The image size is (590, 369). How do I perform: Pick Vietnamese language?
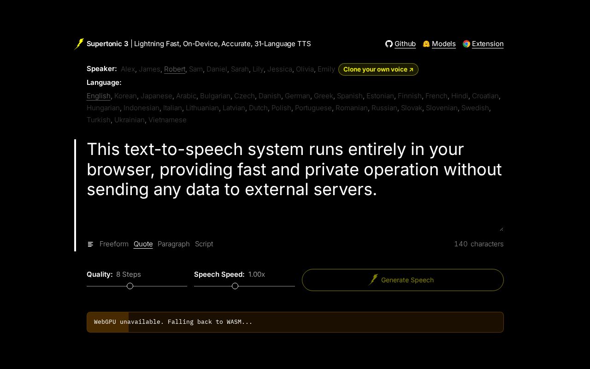[167, 120]
